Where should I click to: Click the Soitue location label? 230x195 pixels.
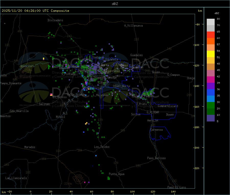coord(136,114)
